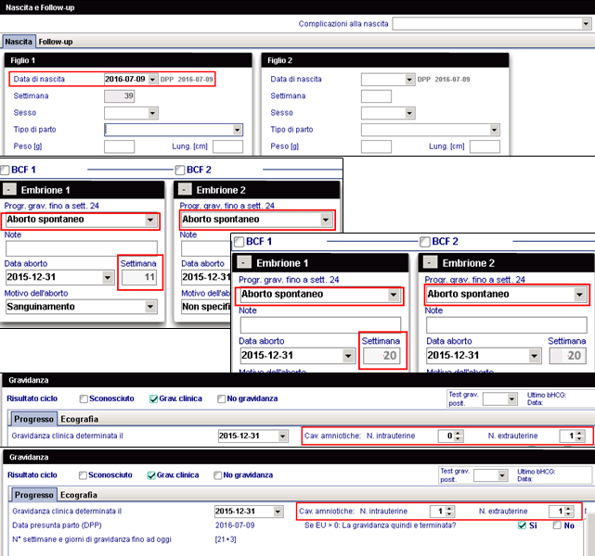Check No for gravidanza terminata
The image size is (595, 556).
point(558,525)
